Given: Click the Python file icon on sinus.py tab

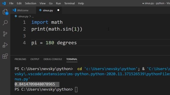Looking at the screenshot, I should point(40,10).
